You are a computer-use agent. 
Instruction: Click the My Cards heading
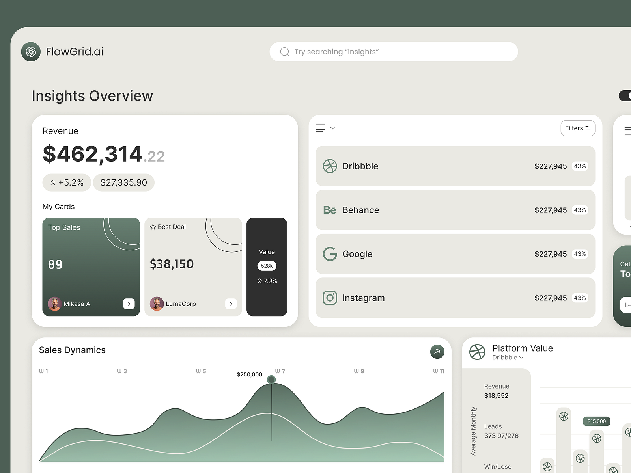click(58, 207)
